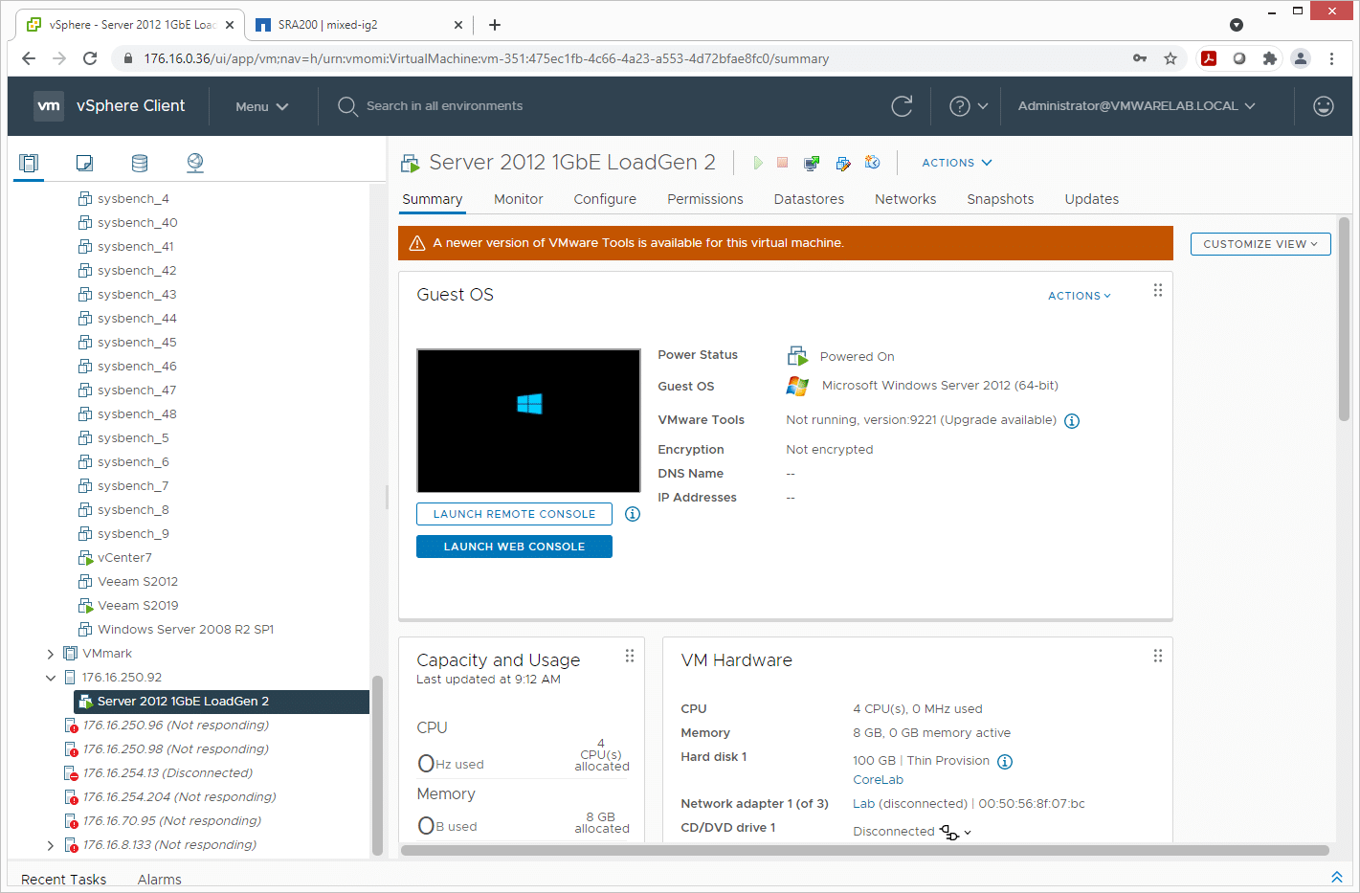1360x893 pixels.
Task: Click the feedback smiley icon
Action: pyautogui.click(x=1324, y=106)
